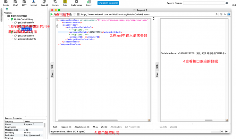Click the gray stop request button

[78, 14]
